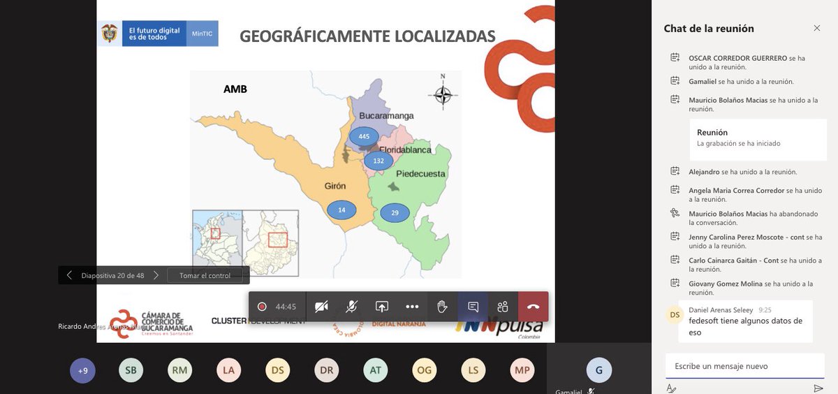The width and height of the screenshot is (838, 394).
Task: Open the message formatting options
Action: [x=671, y=388]
